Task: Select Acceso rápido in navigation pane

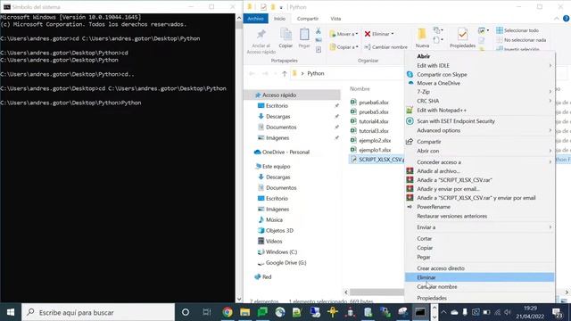Action: [x=279, y=95]
